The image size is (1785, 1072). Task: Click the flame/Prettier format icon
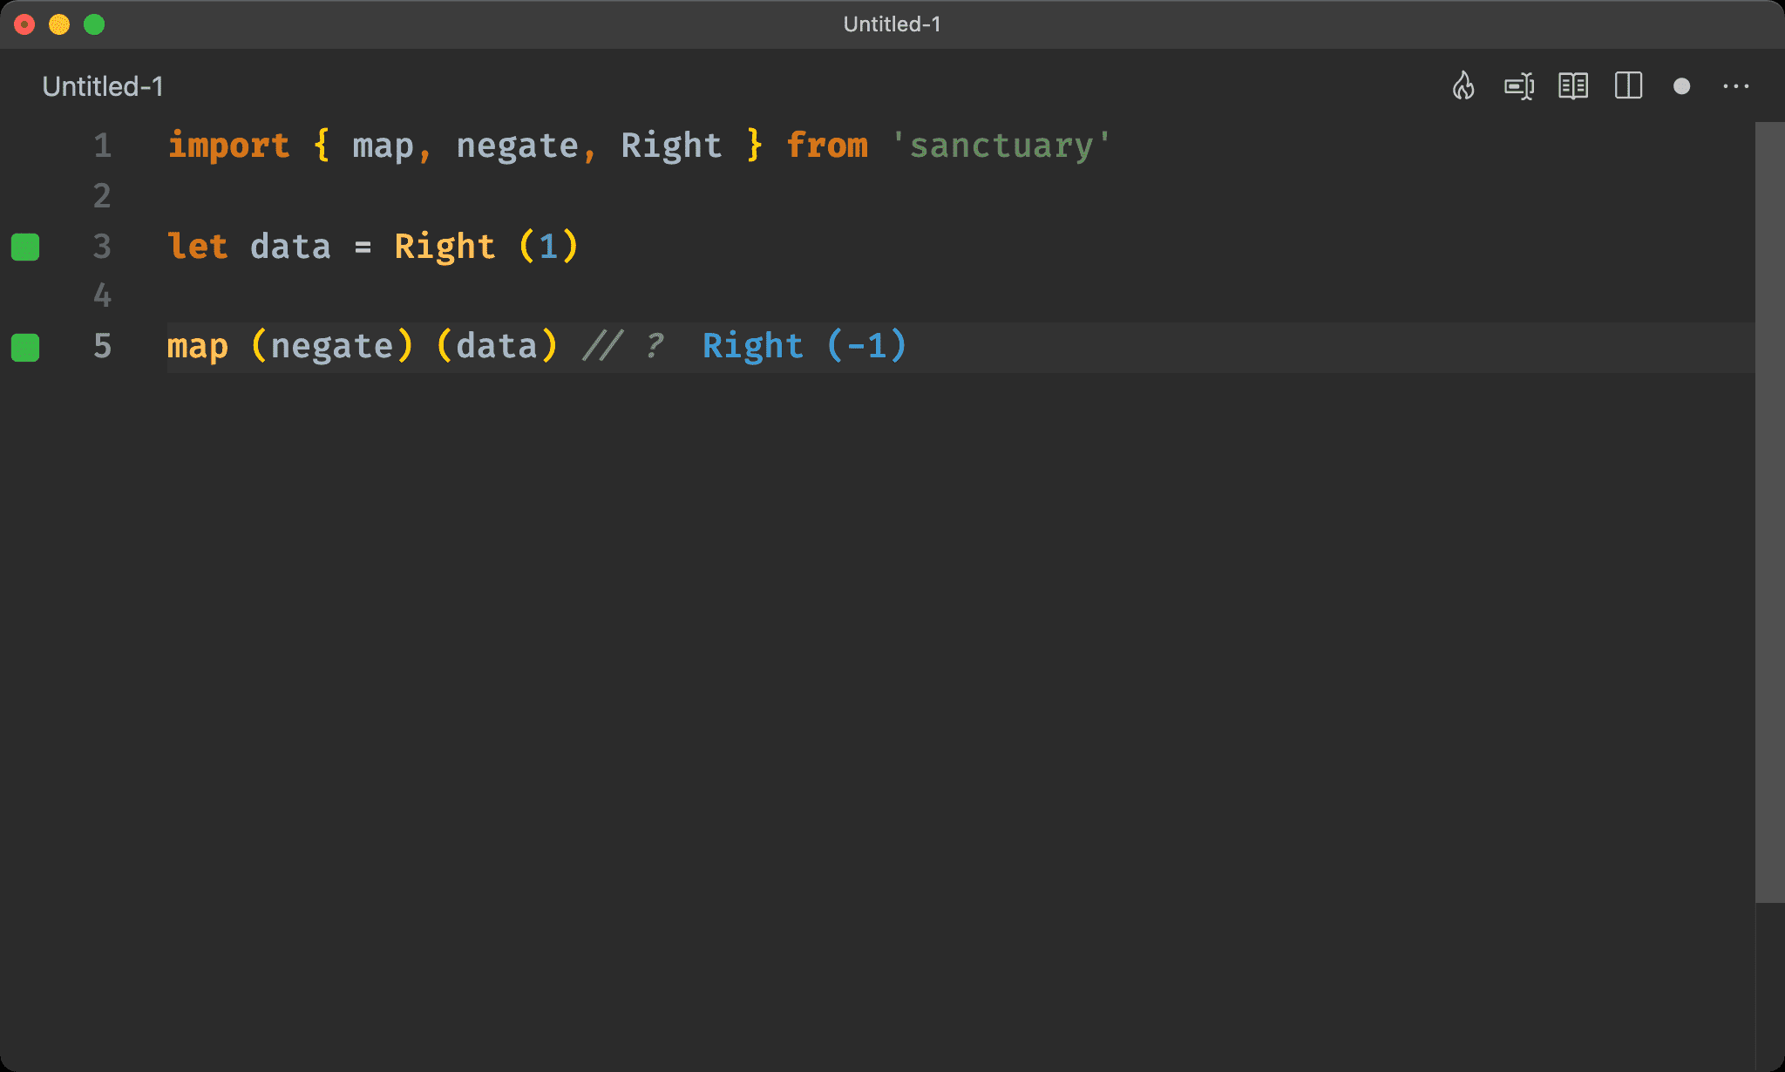point(1463,85)
